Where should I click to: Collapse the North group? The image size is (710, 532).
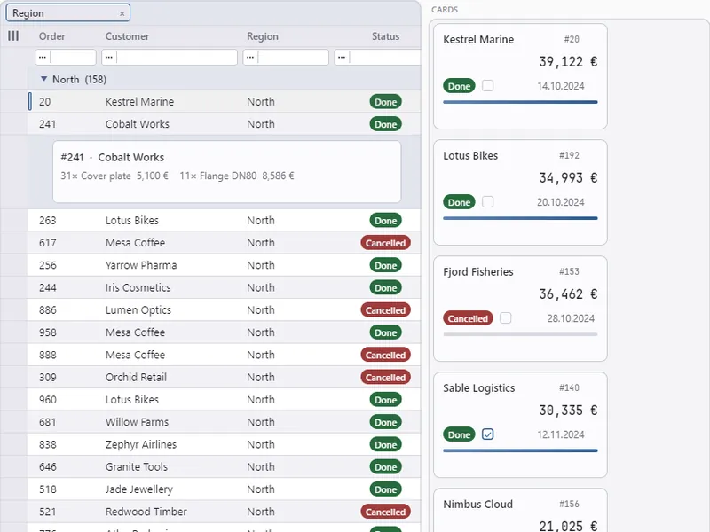tap(43, 79)
